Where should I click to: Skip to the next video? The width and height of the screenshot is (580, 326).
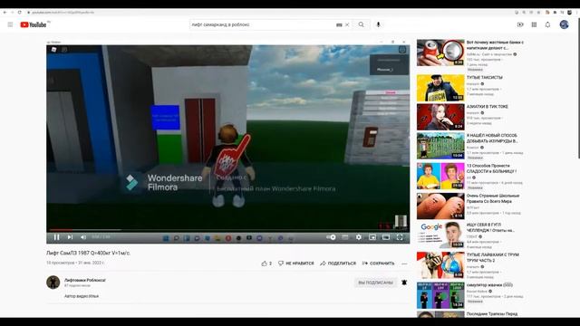pyautogui.click(x=70, y=237)
